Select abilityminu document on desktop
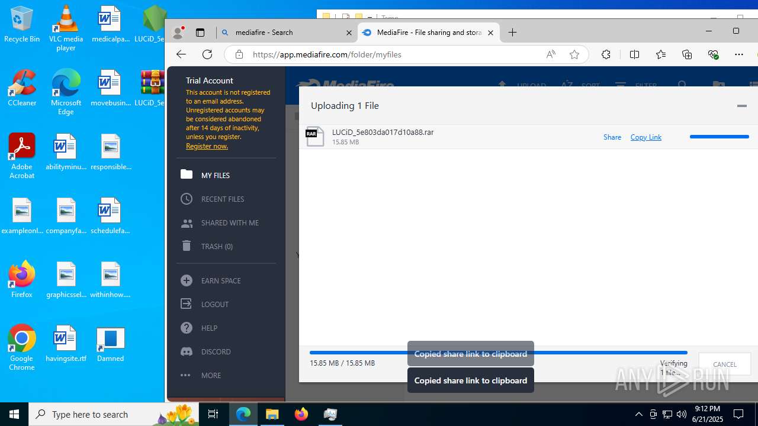 click(x=66, y=152)
